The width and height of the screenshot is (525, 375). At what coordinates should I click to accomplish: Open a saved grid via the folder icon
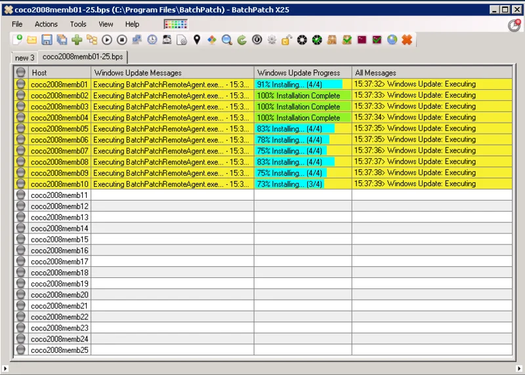tap(31, 40)
